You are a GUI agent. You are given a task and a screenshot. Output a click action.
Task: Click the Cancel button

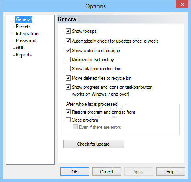(x=107, y=172)
